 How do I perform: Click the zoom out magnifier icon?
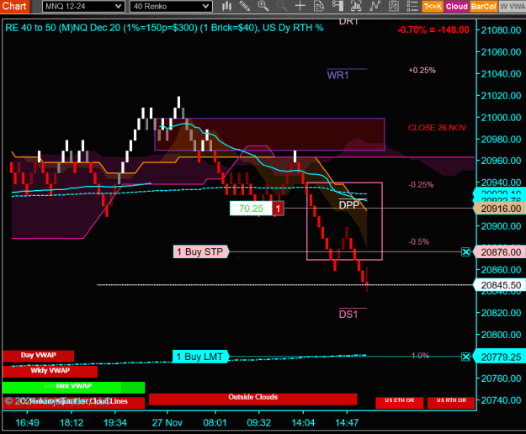tap(281, 6)
